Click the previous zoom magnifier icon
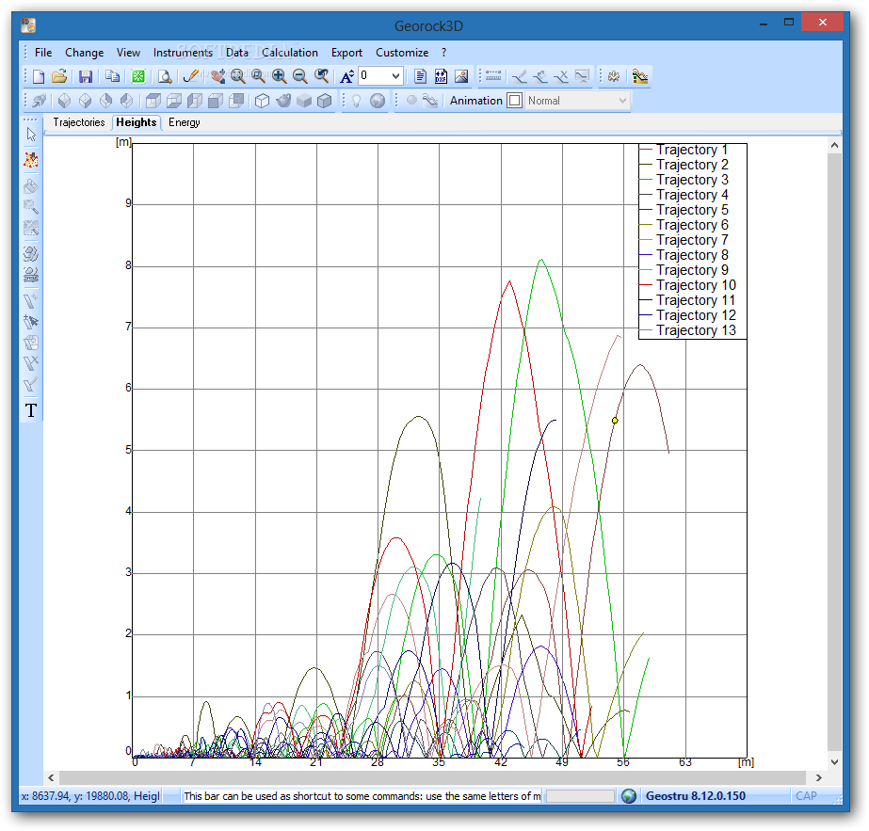The height and width of the screenshot is (831, 869). coord(321,76)
